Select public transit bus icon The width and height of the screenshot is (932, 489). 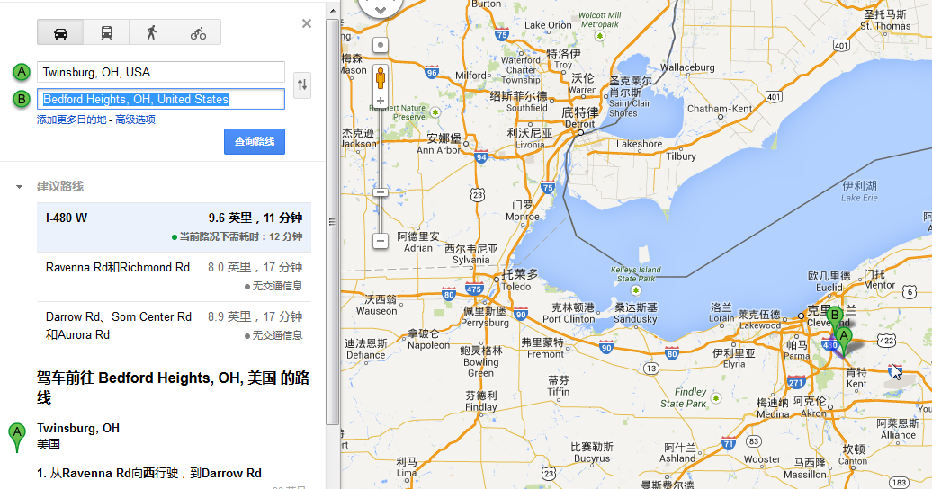click(106, 32)
